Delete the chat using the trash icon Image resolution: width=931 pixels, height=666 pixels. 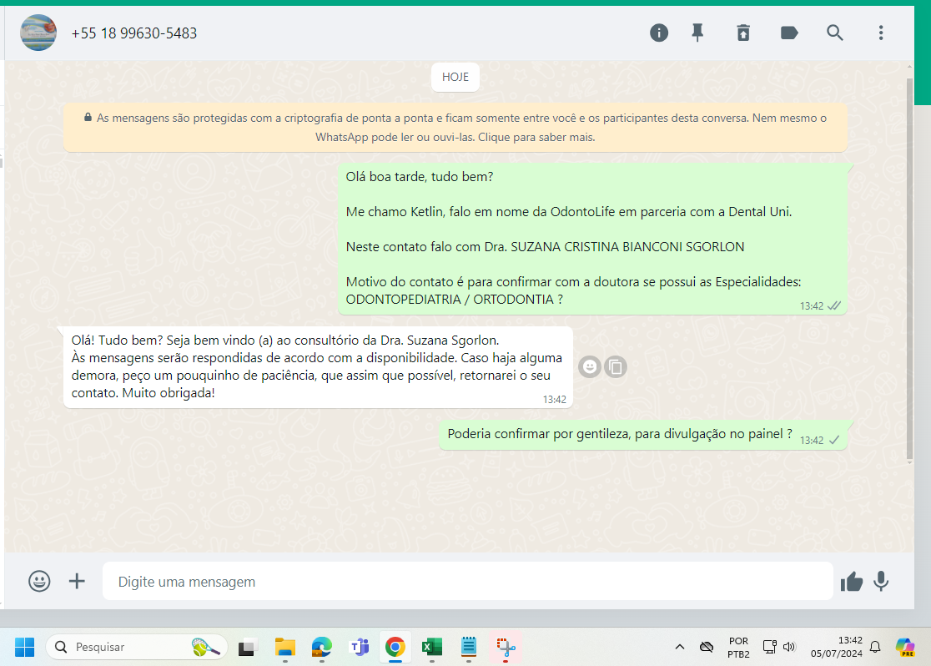tap(743, 33)
